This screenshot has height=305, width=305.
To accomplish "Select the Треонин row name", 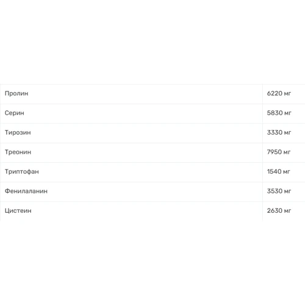I will (x=18, y=152).
